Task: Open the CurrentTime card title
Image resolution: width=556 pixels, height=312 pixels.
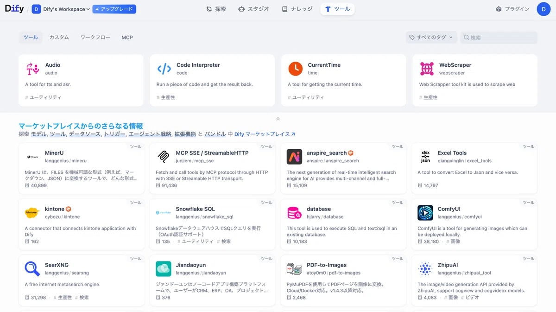Action: (324, 65)
